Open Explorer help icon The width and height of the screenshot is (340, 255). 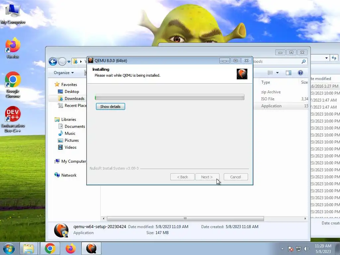(x=300, y=73)
